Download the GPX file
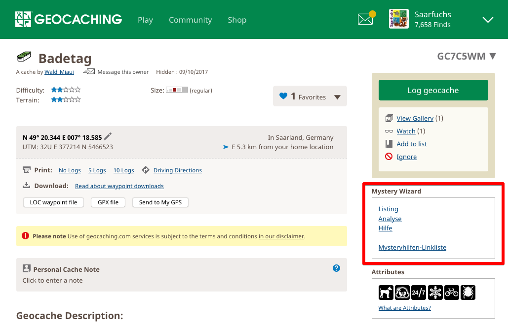This screenshot has height=324, width=508. tap(108, 202)
